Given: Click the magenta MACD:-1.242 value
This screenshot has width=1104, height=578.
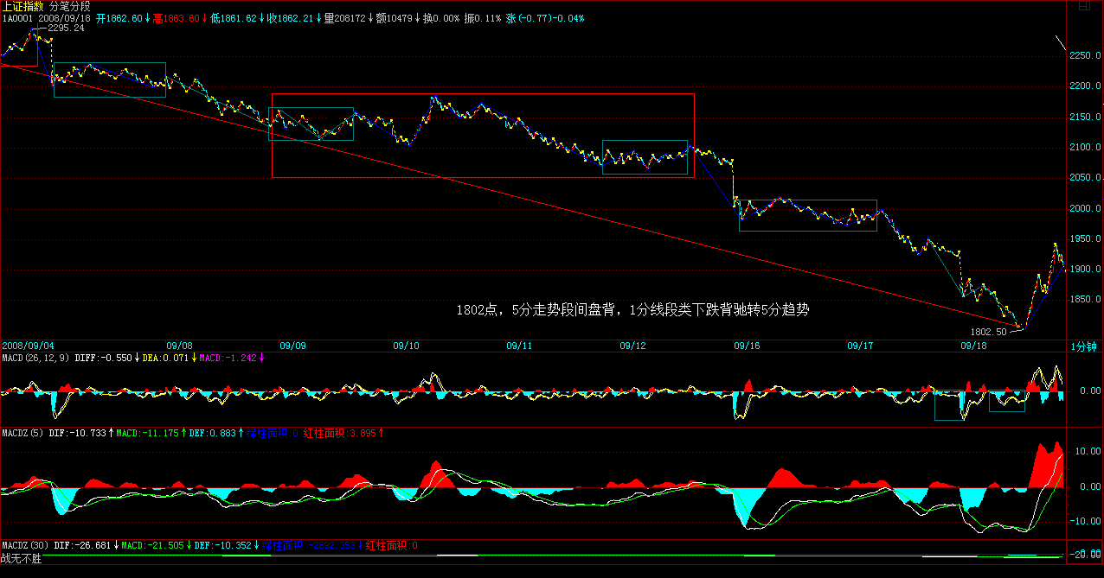Looking at the screenshot, I should pyautogui.click(x=228, y=358).
